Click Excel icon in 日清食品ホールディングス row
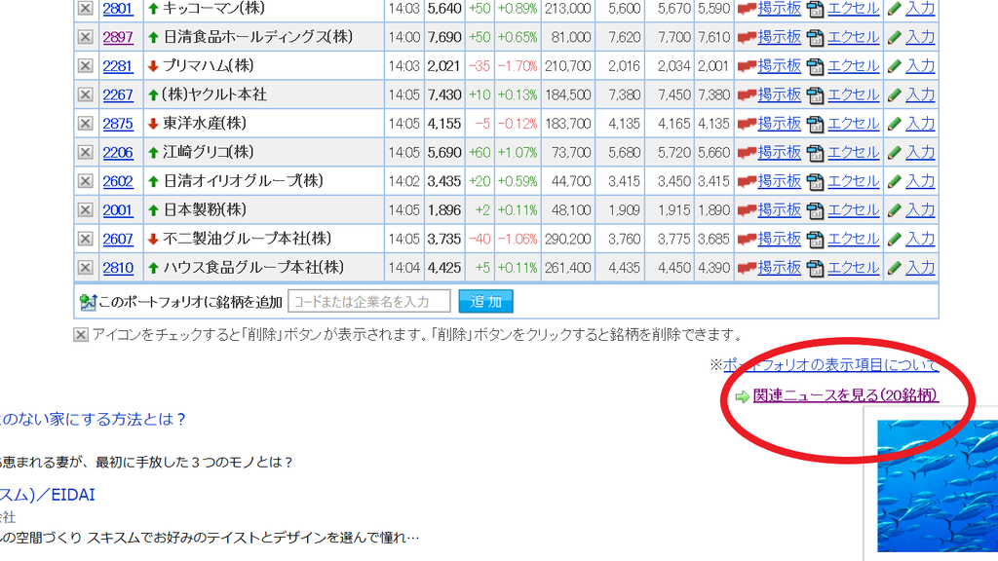Image resolution: width=998 pixels, height=561 pixels. 815,38
